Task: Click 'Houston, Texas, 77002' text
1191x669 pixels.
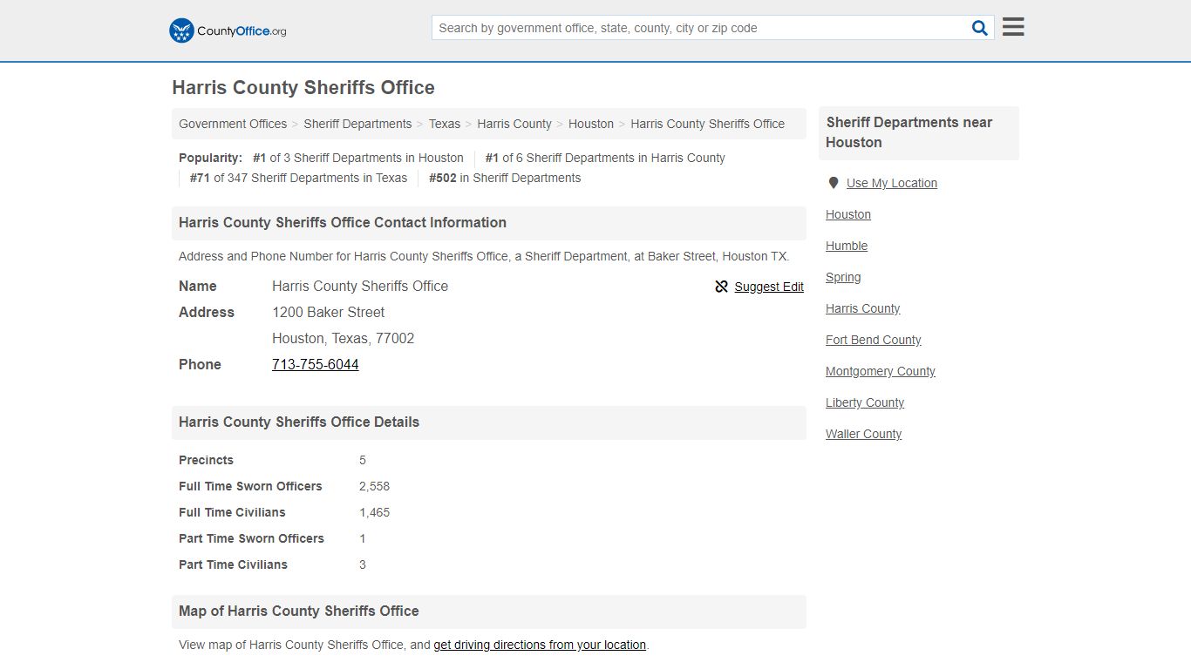Action: [x=343, y=338]
